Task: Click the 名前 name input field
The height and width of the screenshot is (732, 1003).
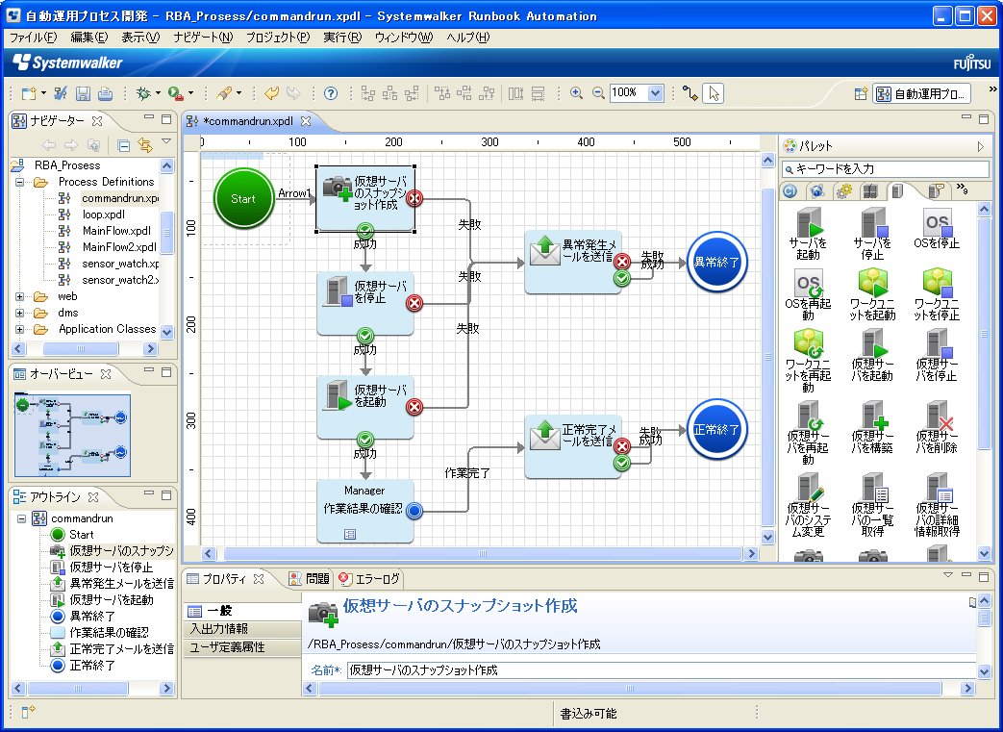Action: pyautogui.click(x=662, y=670)
